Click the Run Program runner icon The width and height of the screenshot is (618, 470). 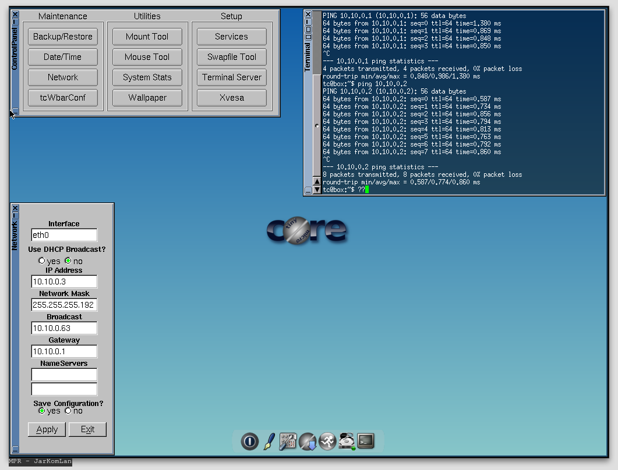click(x=327, y=441)
